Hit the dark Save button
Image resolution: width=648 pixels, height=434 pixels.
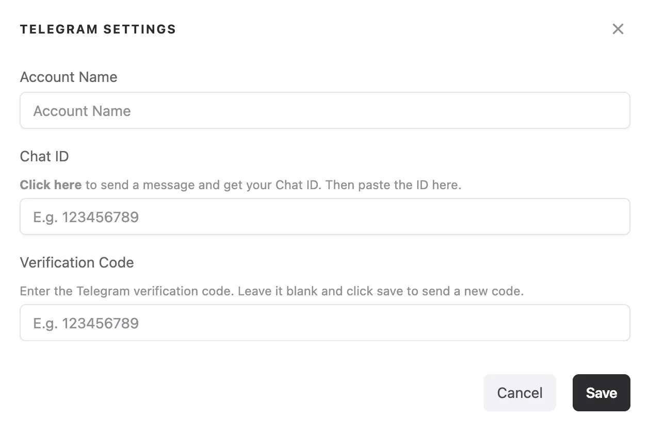(601, 393)
